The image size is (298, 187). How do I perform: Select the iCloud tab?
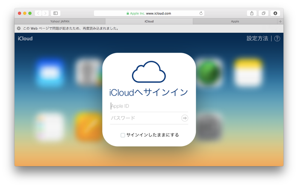[149, 21]
